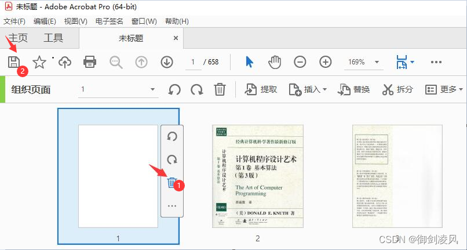Add the document to starred with star icon

click(x=39, y=62)
